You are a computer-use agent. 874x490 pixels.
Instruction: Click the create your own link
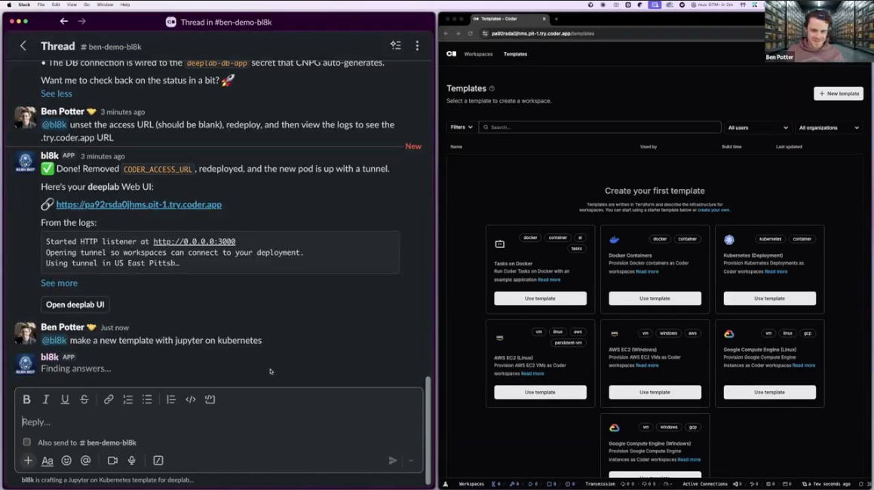pyautogui.click(x=713, y=210)
